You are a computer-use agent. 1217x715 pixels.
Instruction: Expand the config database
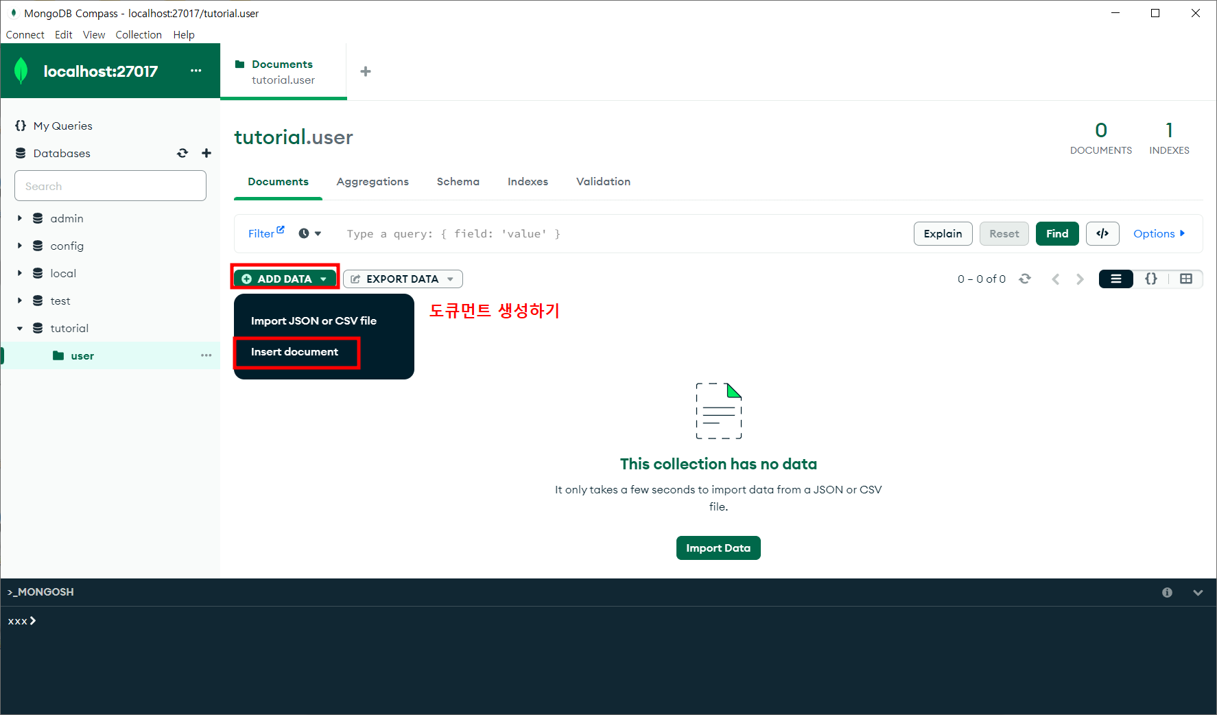click(x=20, y=246)
